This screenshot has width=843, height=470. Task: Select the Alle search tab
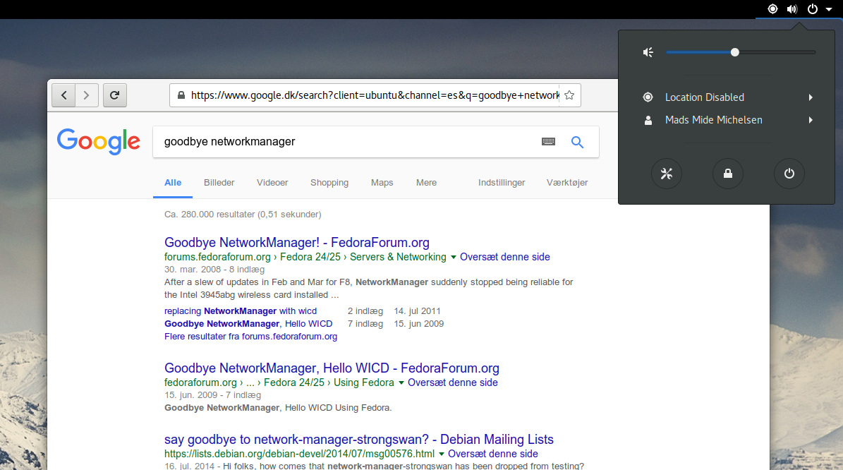[x=173, y=183]
